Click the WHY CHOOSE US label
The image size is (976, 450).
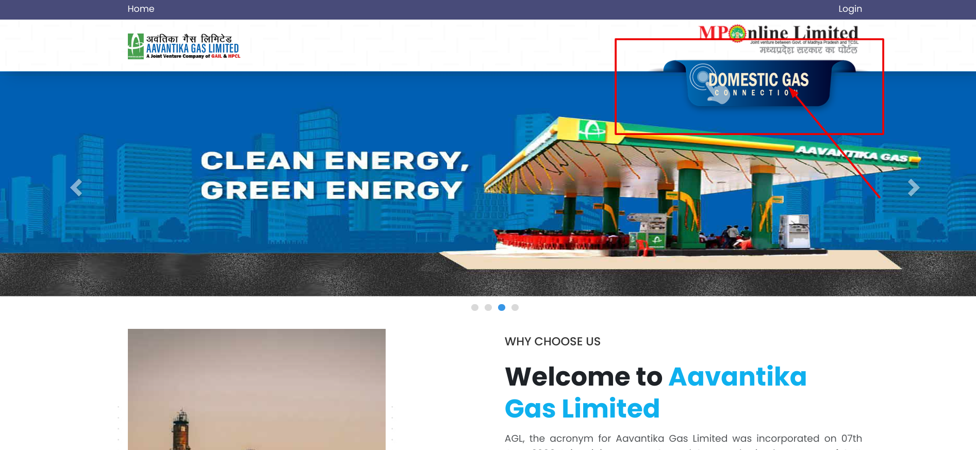pos(553,341)
